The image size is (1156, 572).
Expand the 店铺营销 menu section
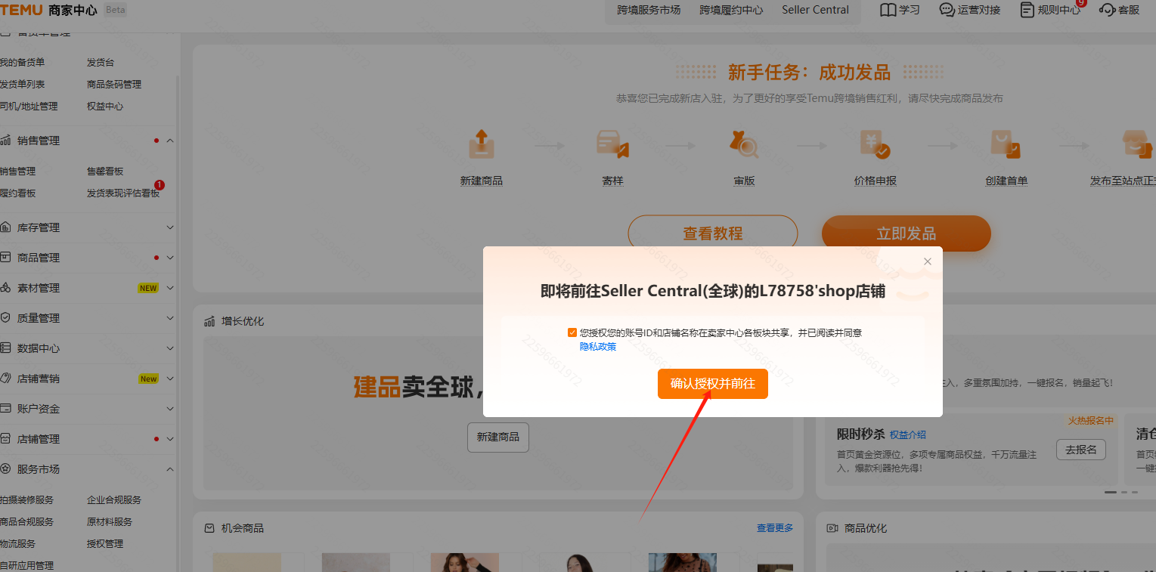pos(170,379)
